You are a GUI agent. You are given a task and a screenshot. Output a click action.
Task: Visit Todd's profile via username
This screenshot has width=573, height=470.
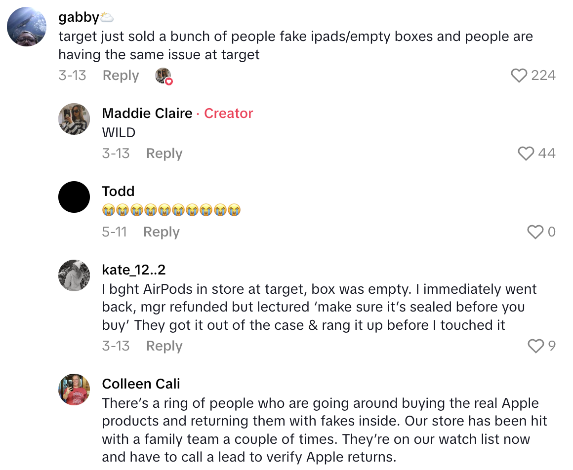[118, 191]
